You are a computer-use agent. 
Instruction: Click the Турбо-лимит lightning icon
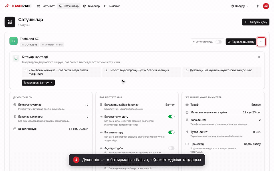187,132
